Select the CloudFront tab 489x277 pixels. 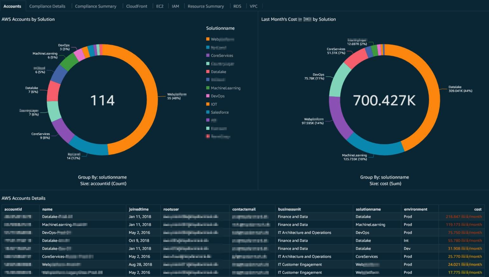(137, 6)
